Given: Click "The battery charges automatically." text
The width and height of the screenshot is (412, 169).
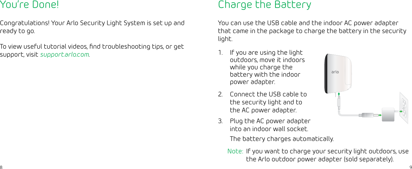Looking at the screenshot, I should (x=282, y=139).
